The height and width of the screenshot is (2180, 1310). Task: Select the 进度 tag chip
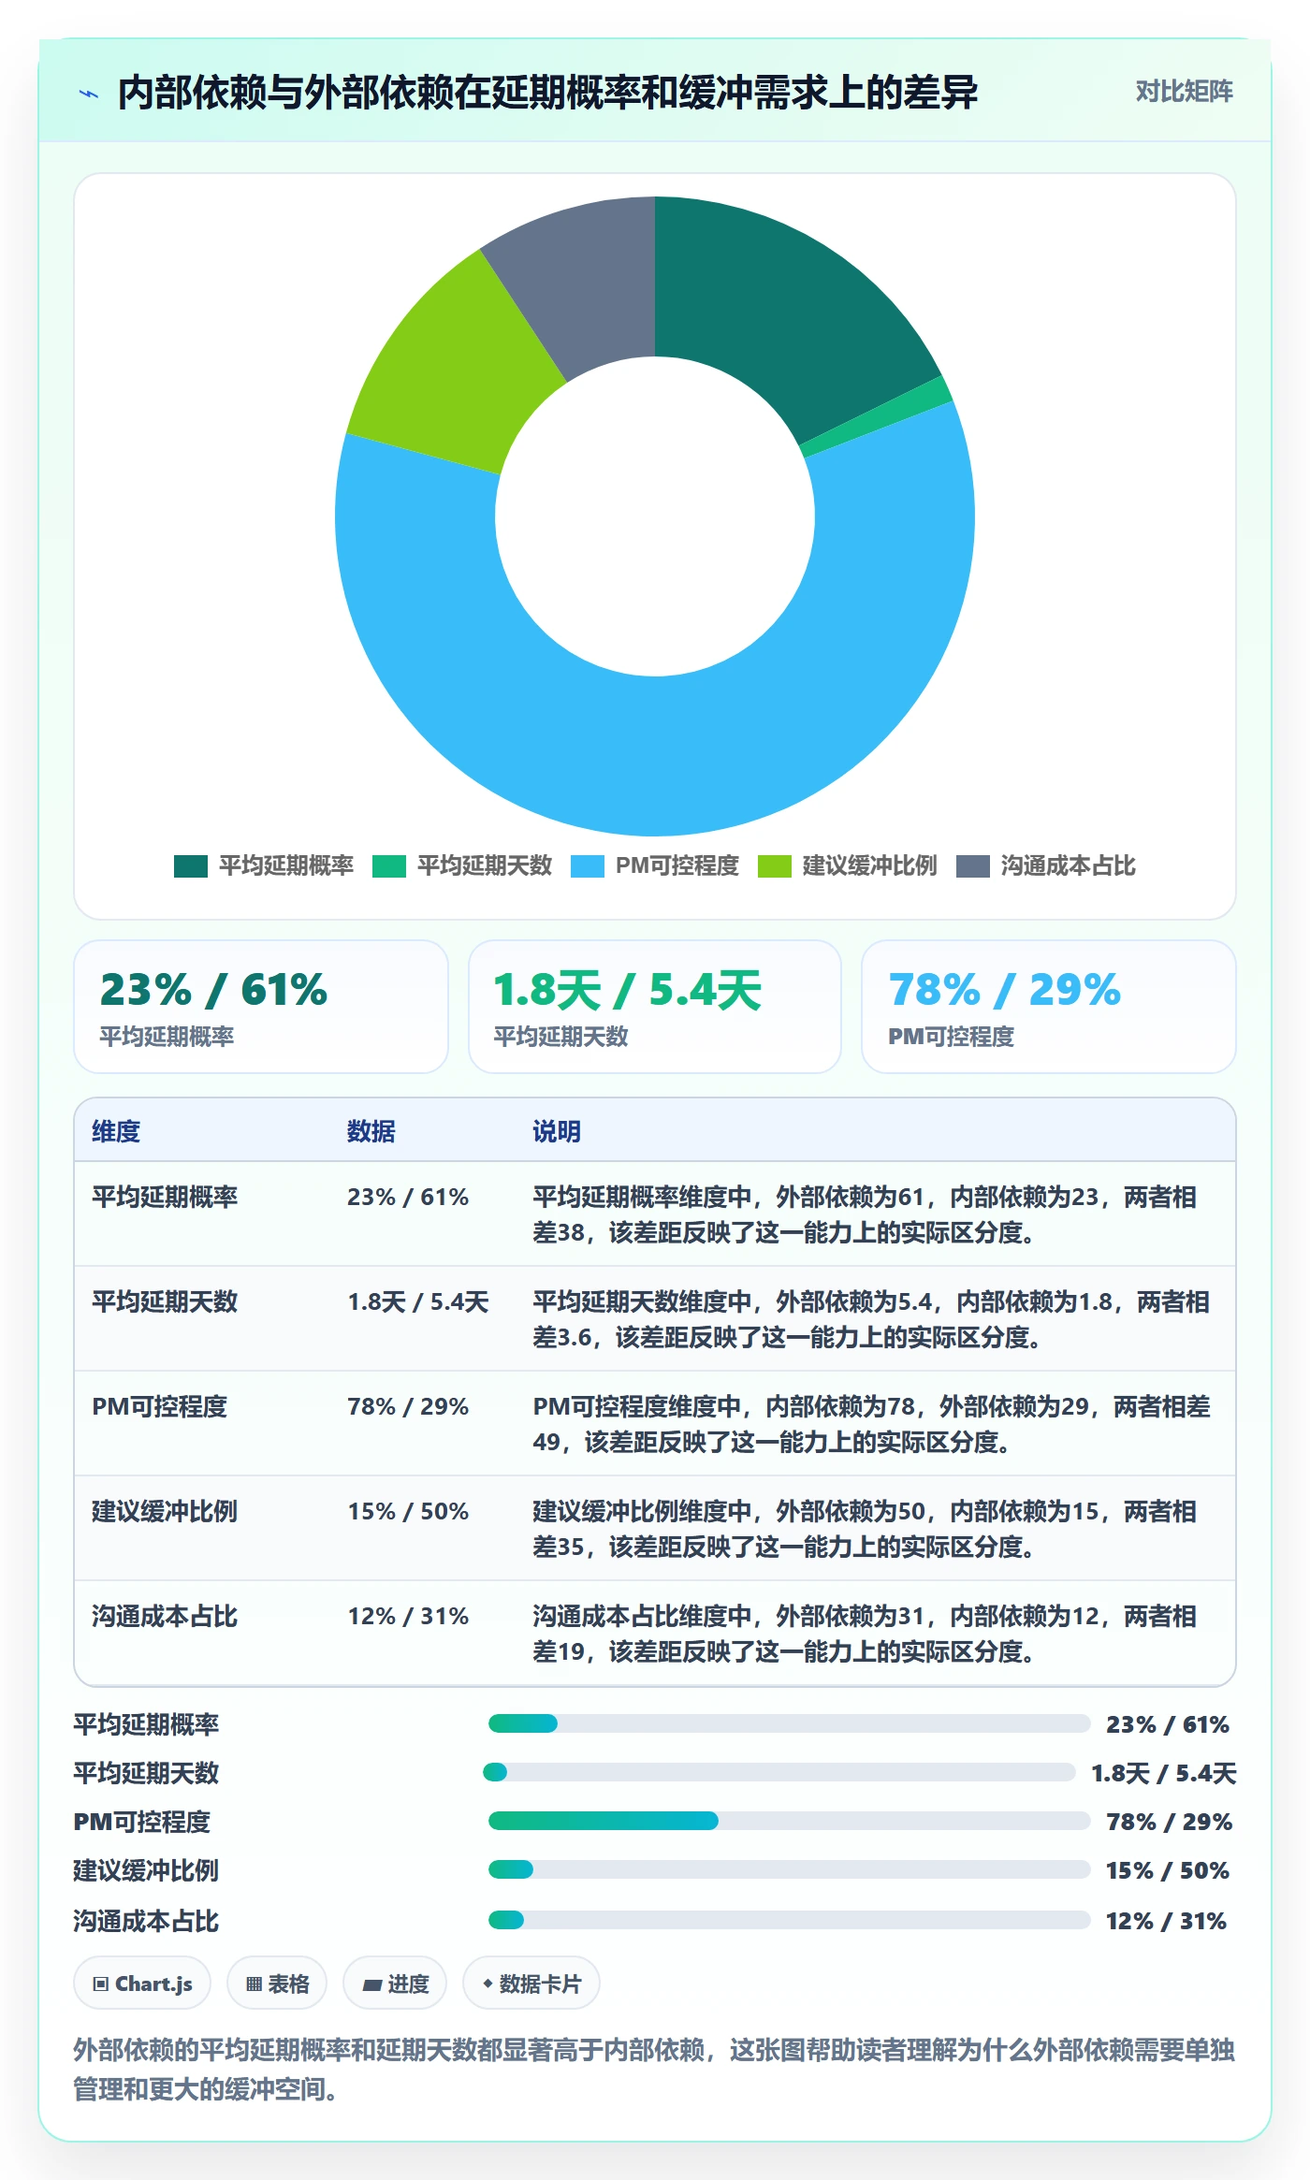click(395, 1984)
